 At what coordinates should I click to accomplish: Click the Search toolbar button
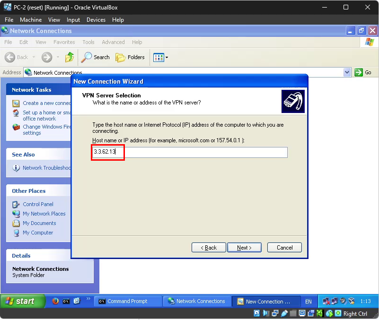95,57
